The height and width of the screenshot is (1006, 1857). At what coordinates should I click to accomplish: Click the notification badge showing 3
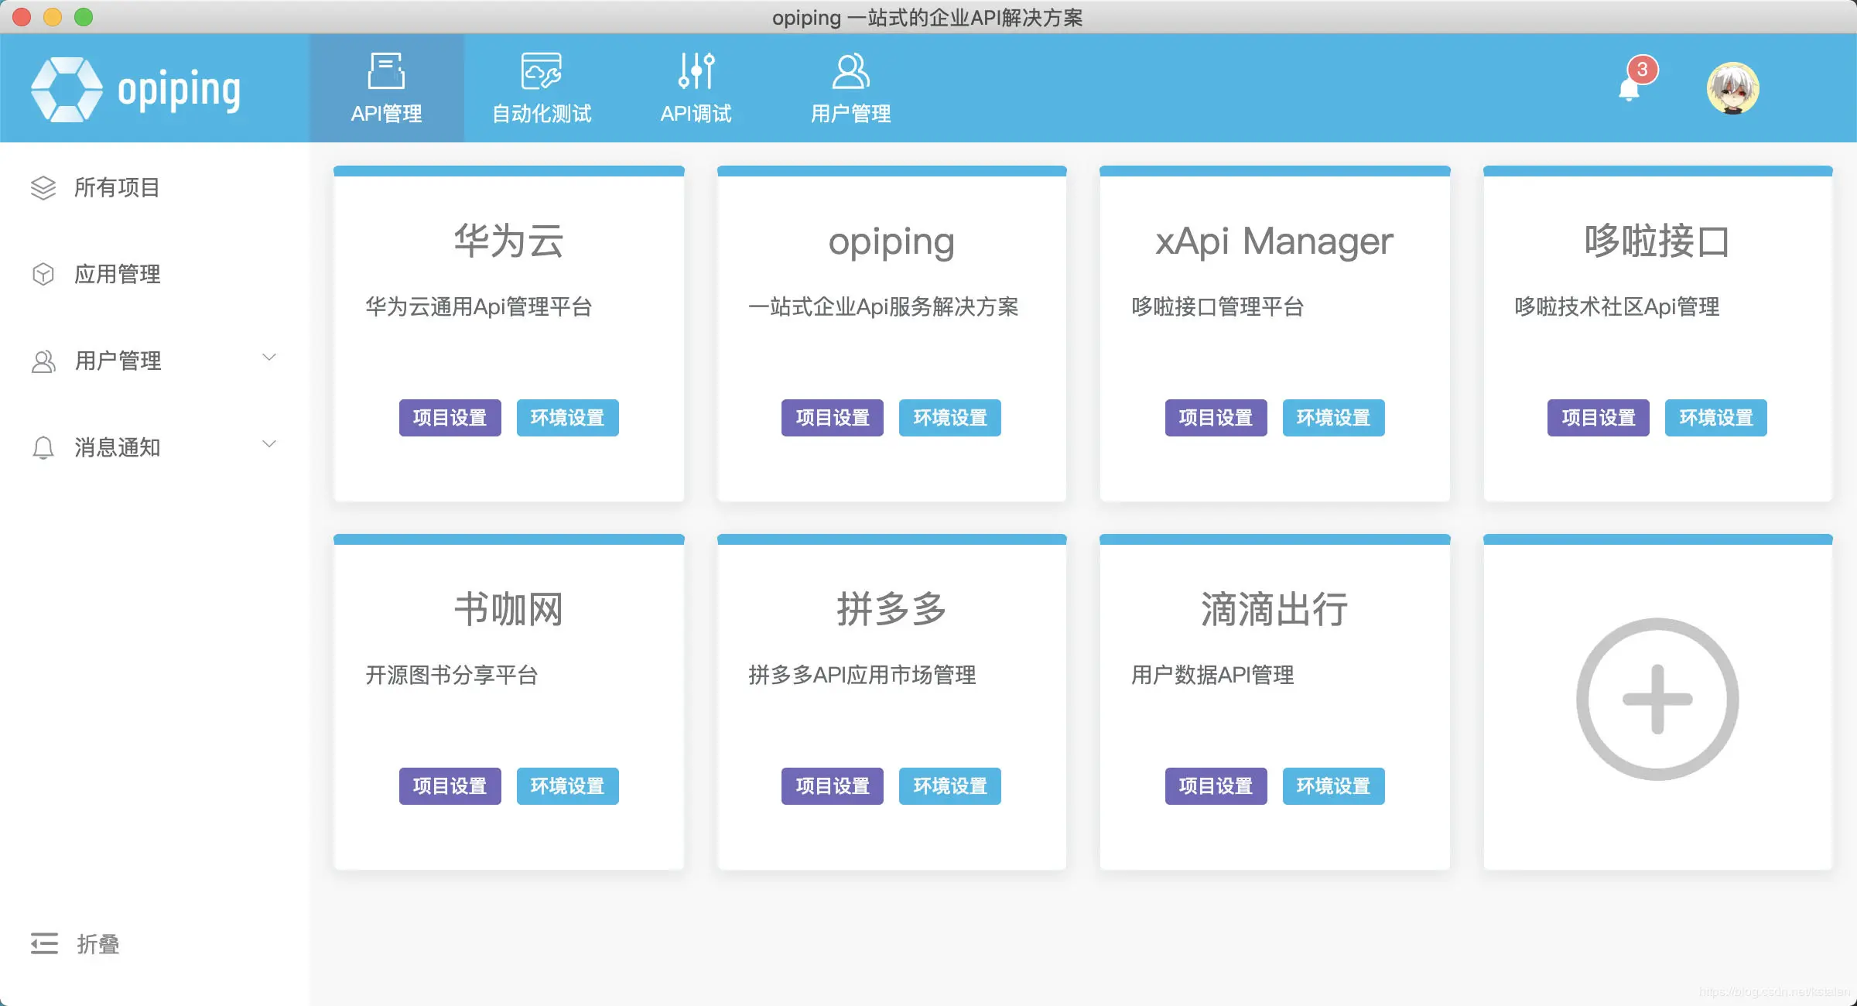coord(1640,71)
